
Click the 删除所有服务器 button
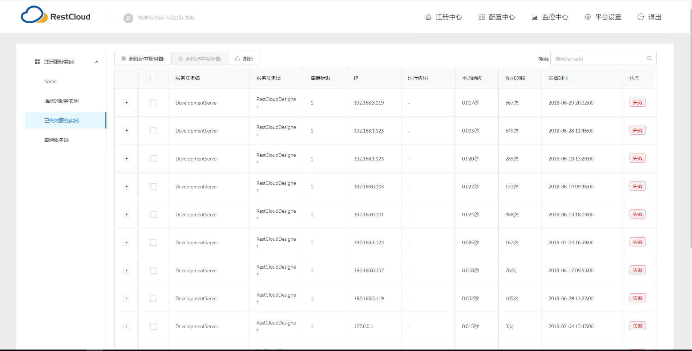(142, 59)
